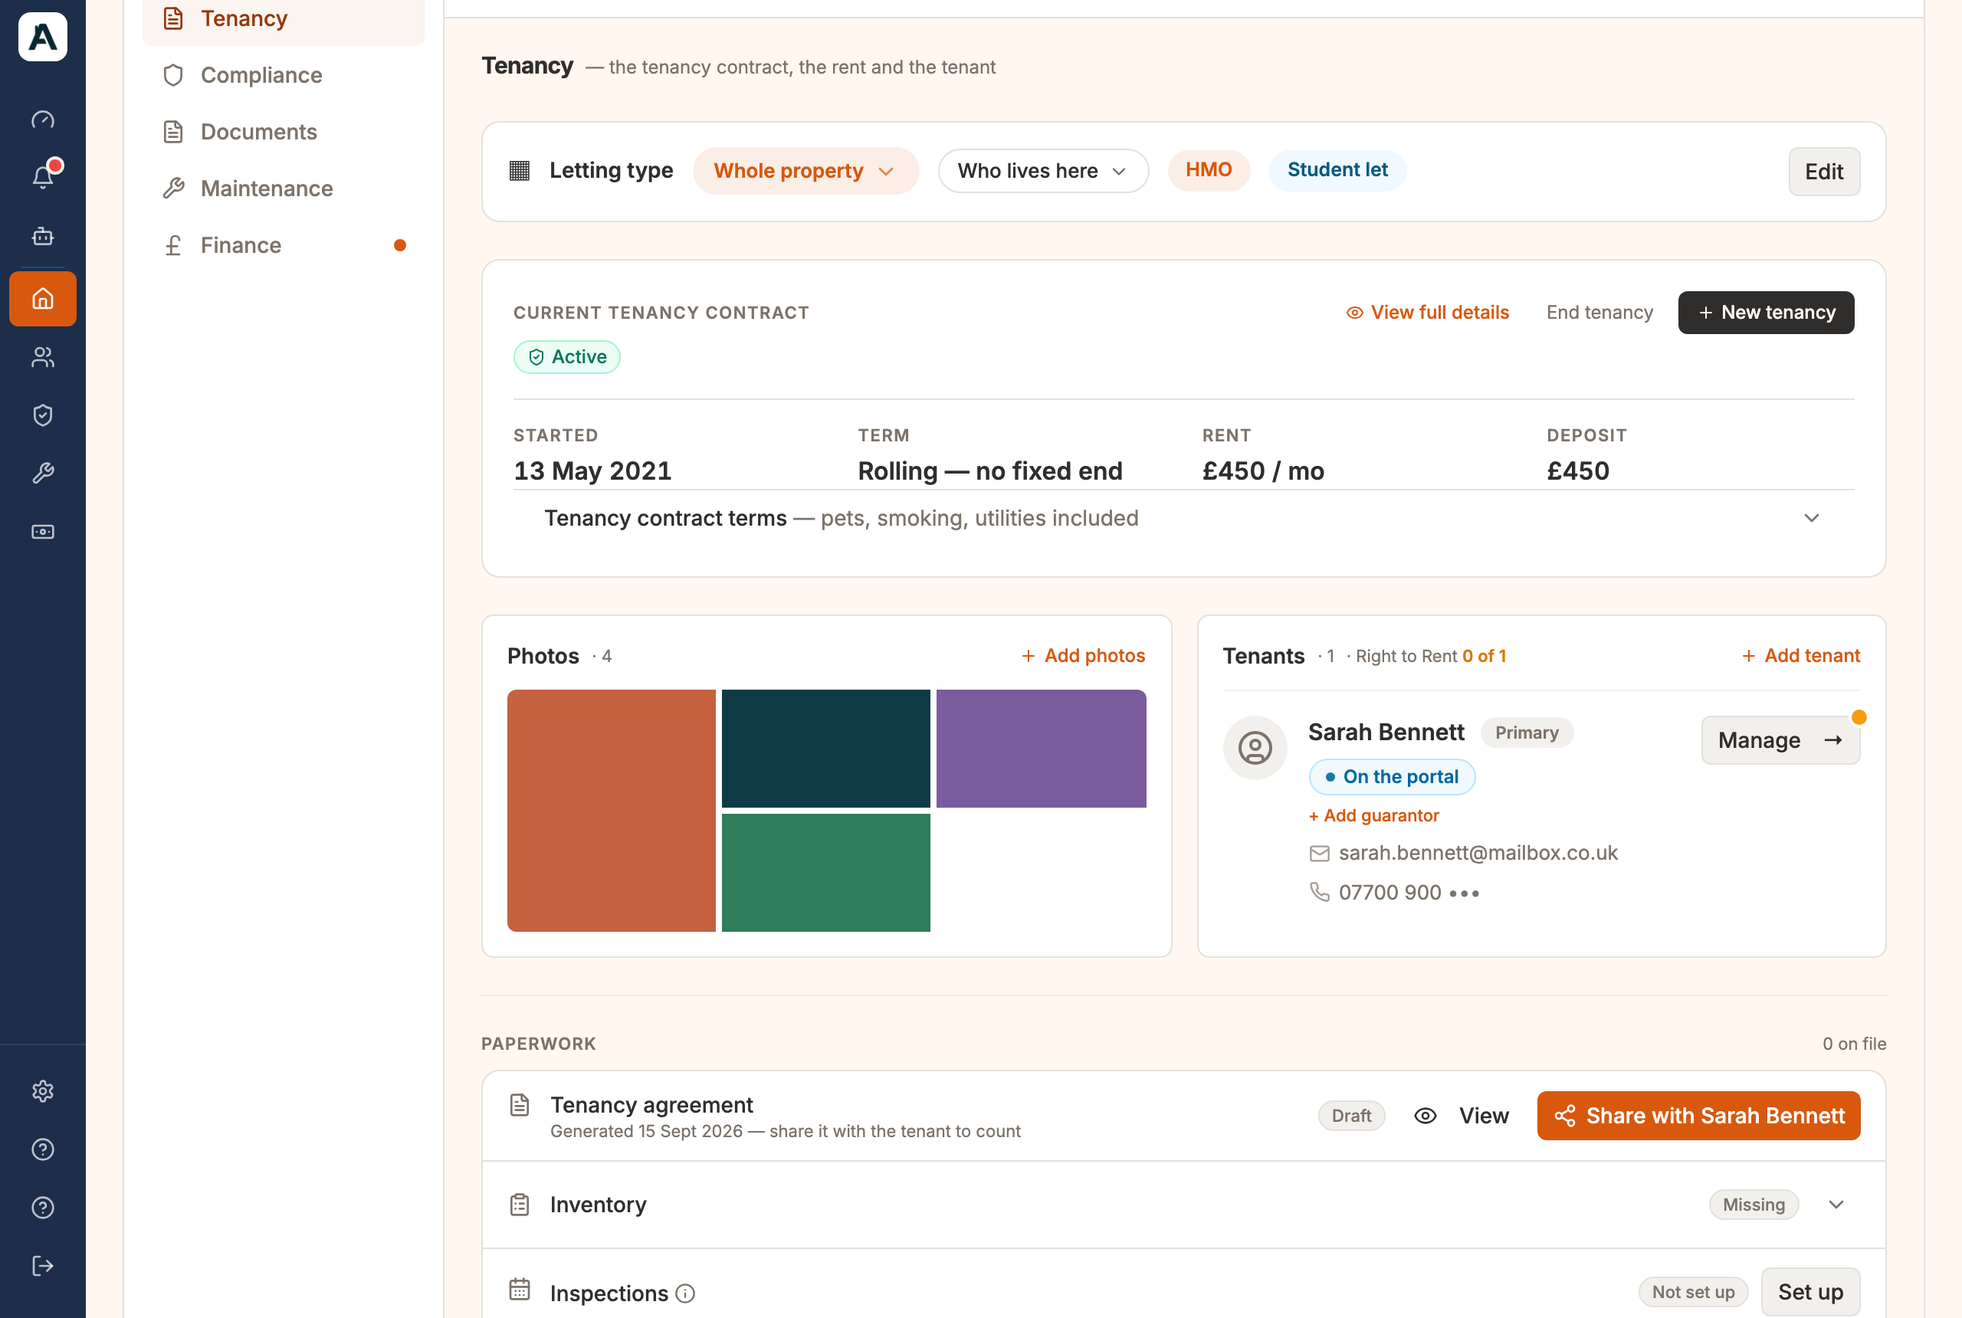Click the New tenancy button
1962x1318 pixels.
[x=1765, y=313]
